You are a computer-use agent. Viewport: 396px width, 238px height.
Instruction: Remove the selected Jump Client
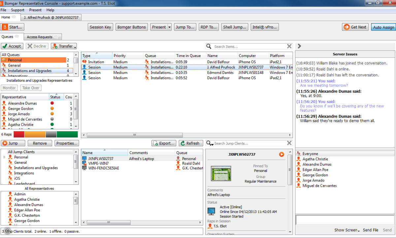[40, 143]
